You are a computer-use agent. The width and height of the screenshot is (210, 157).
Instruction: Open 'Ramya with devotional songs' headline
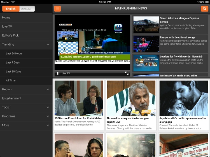point(177,37)
